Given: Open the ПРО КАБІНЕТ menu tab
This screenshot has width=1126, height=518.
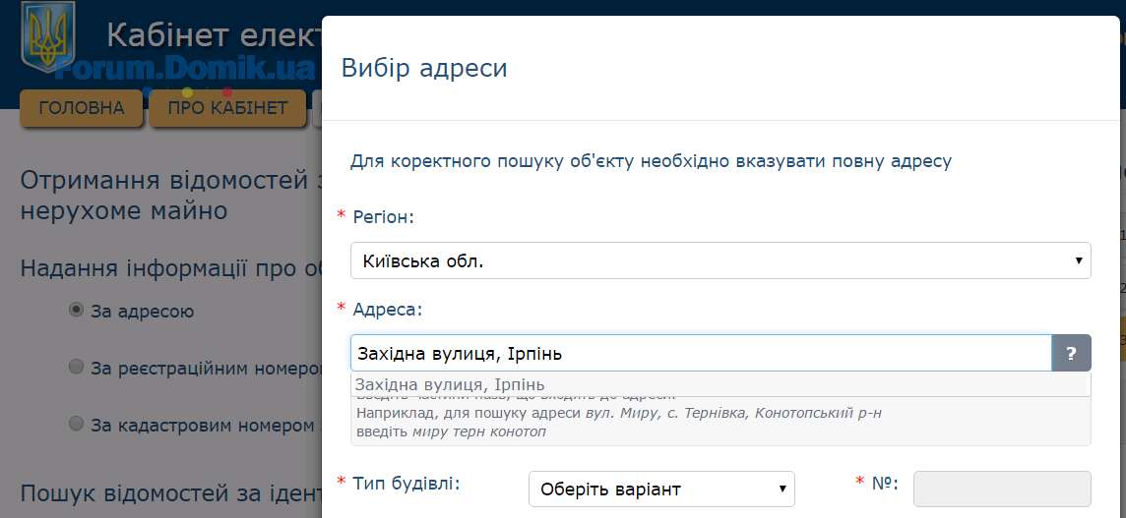Looking at the screenshot, I should click(x=227, y=108).
